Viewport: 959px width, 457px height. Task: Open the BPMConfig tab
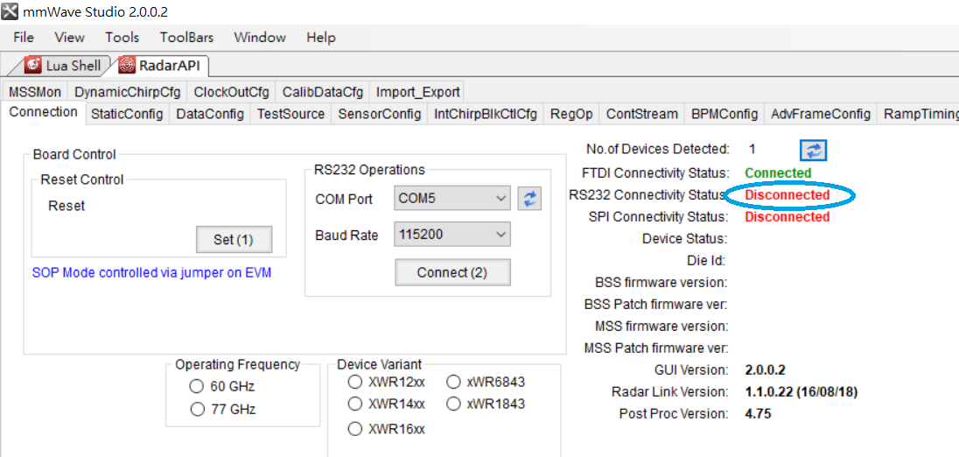724,114
